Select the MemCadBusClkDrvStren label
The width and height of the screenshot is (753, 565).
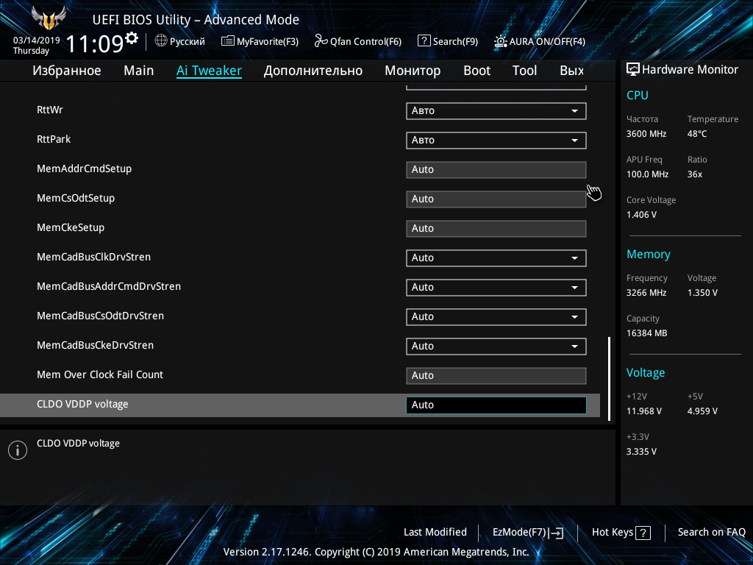[93, 257]
